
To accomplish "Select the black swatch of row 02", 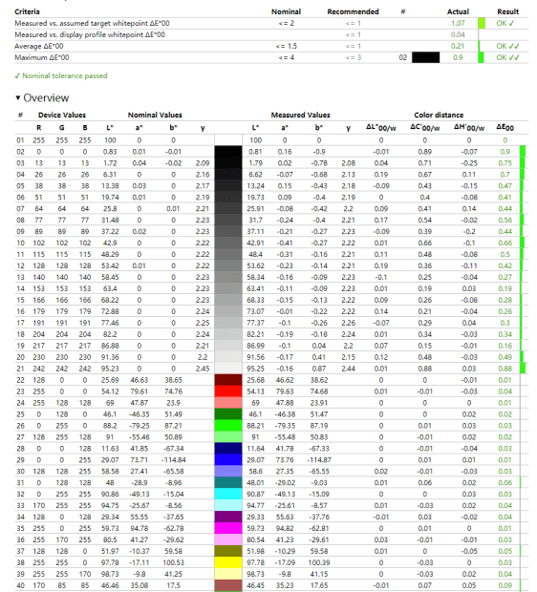I will 228,152.
